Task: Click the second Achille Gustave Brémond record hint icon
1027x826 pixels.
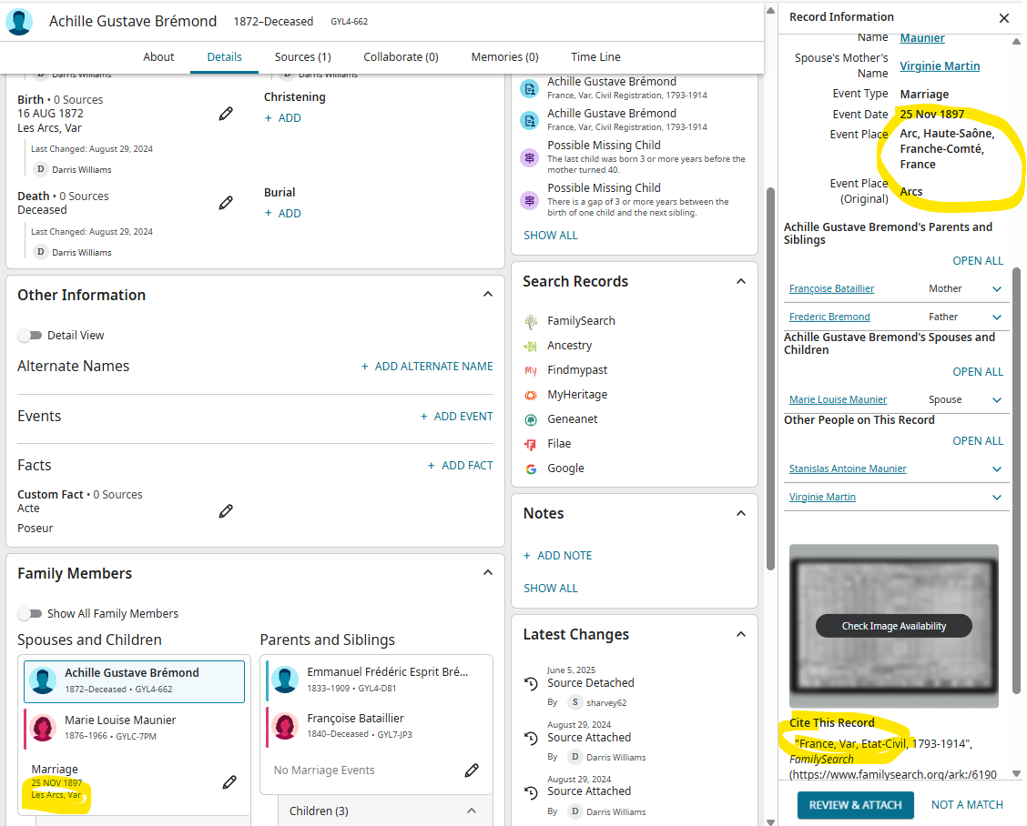Action: (529, 120)
